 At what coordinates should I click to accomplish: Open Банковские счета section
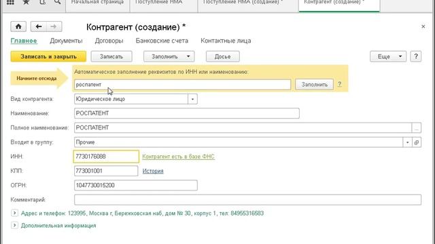[162, 41]
